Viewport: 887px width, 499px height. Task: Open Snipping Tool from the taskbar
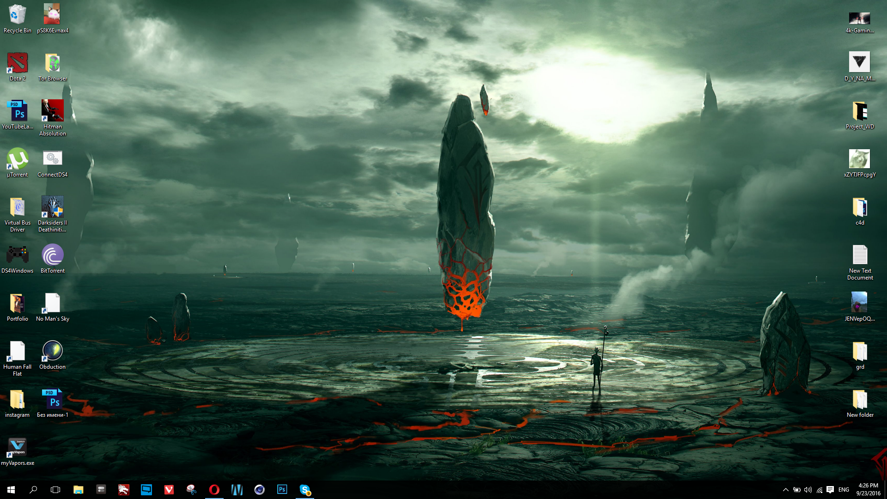pyautogui.click(x=192, y=490)
